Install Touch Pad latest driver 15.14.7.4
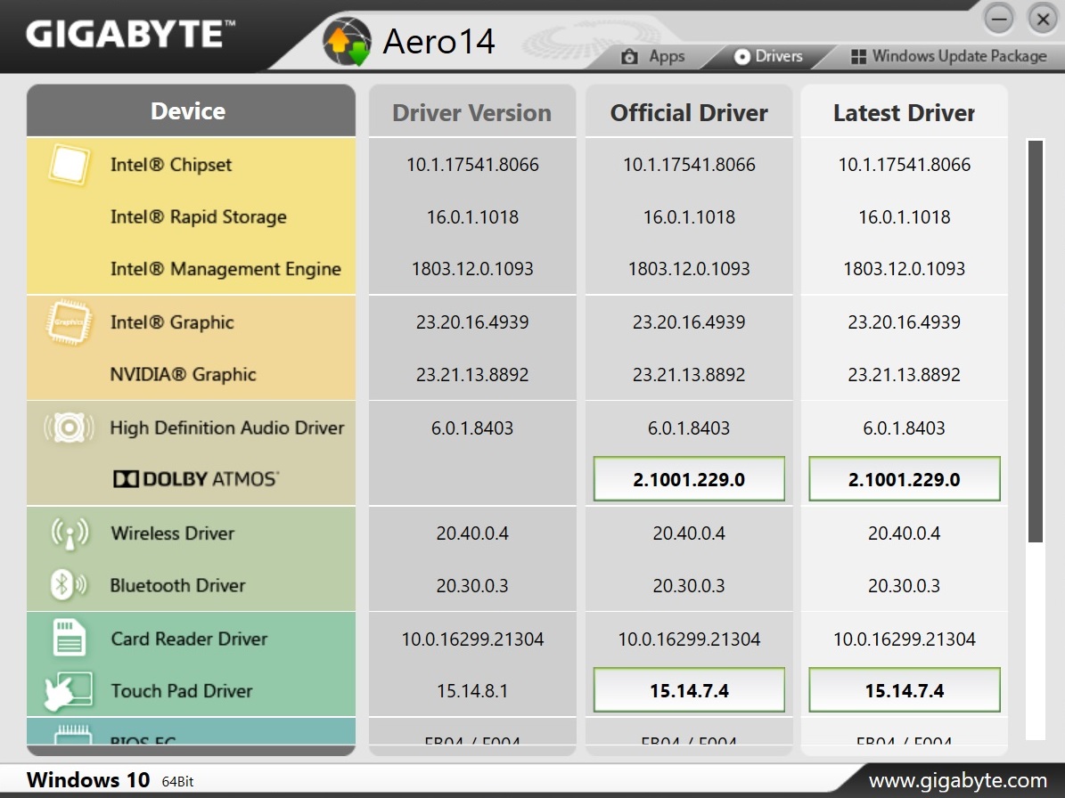Screen dimensions: 1065x798 pyautogui.click(x=904, y=691)
